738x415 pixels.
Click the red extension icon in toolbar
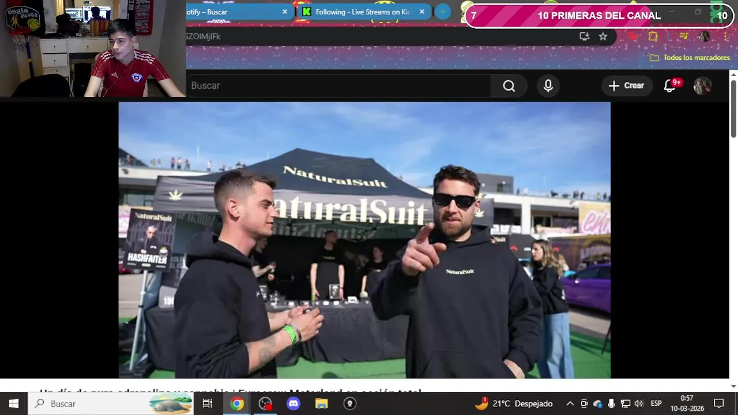pyautogui.click(x=633, y=36)
